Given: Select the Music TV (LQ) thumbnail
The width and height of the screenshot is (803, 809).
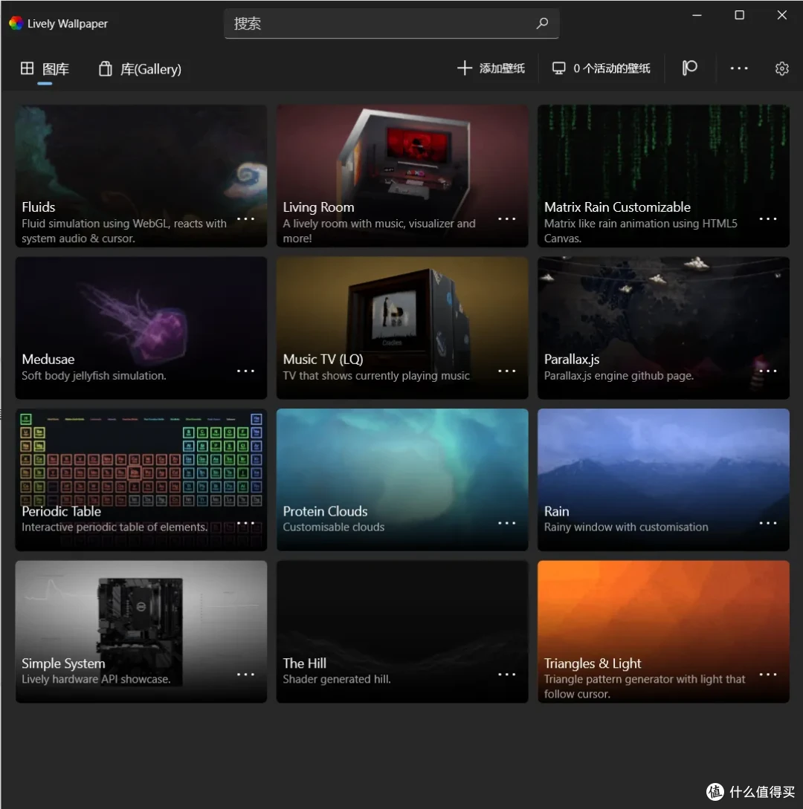Looking at the screenshot, I should 402,328.
